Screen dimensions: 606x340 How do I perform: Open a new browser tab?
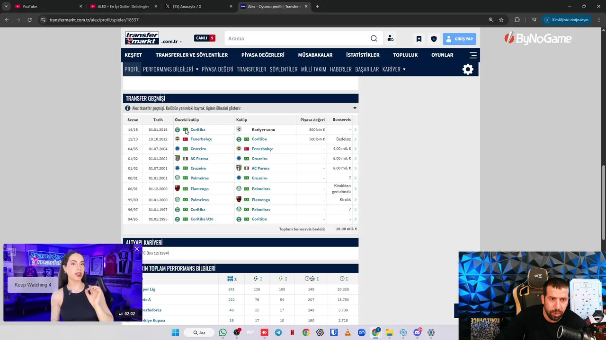point(318,7)
